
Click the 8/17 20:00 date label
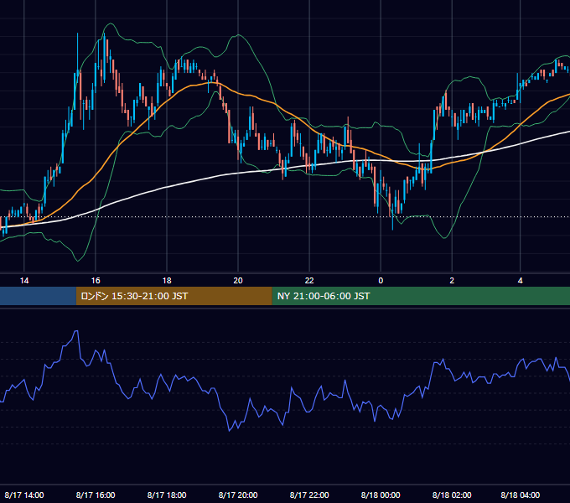point(238,495)
